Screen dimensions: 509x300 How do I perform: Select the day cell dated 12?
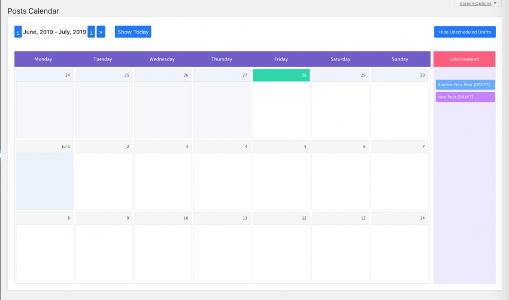pos(281,247)
